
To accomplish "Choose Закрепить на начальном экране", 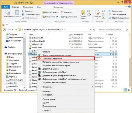I will coord(66,65).
